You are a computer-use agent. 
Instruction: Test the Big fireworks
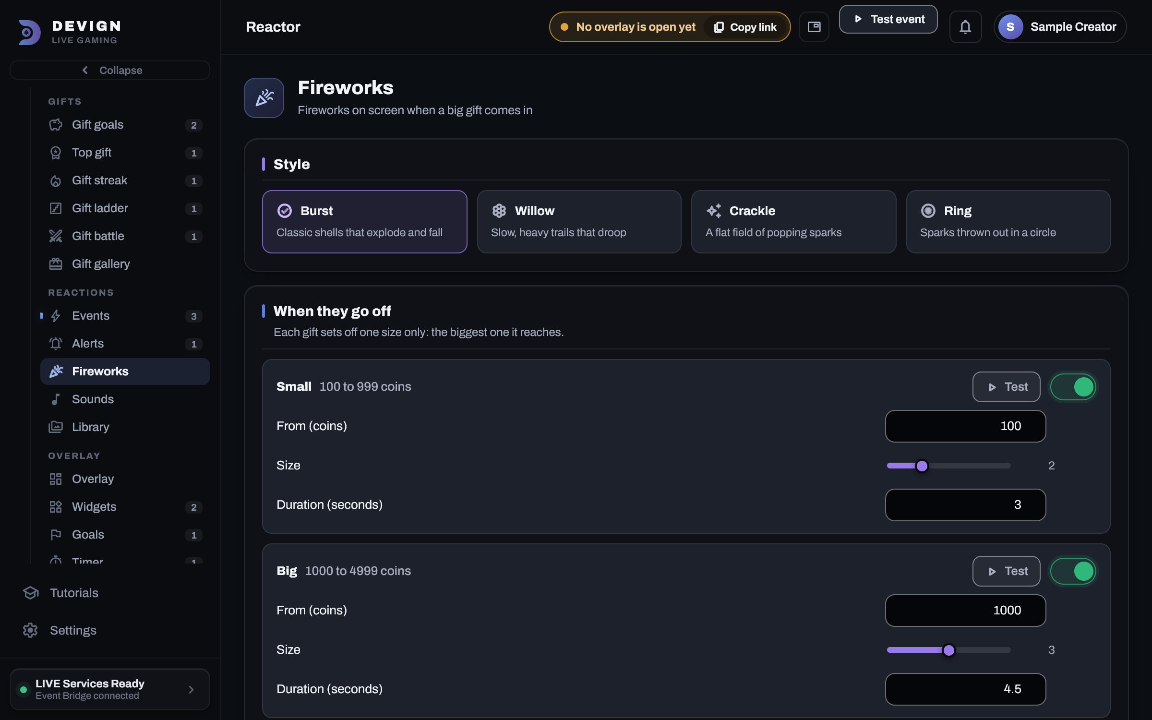click(1007, 571)
